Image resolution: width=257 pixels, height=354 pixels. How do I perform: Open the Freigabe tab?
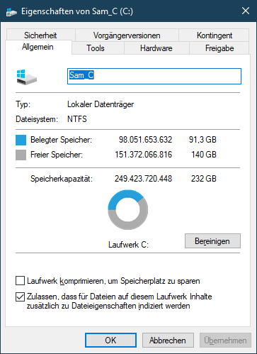click(219, 48)
